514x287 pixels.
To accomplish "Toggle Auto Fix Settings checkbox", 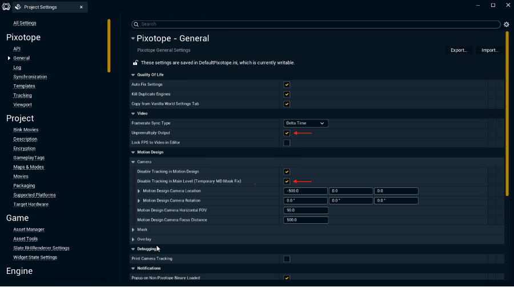I will tap(287, 85).
